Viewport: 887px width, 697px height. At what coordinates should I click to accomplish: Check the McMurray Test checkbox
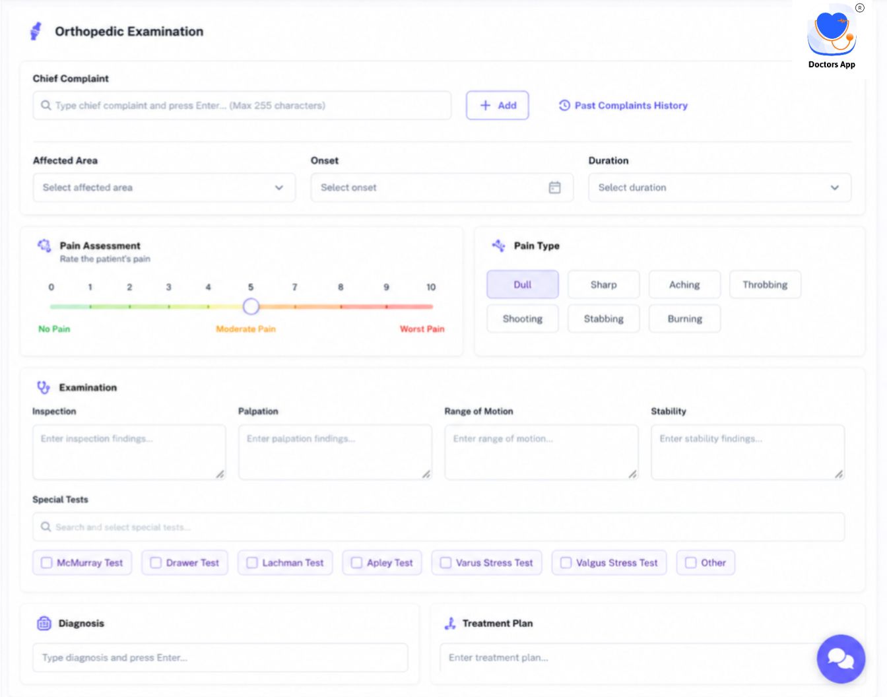pyautogui.click(x=46, y=563)
